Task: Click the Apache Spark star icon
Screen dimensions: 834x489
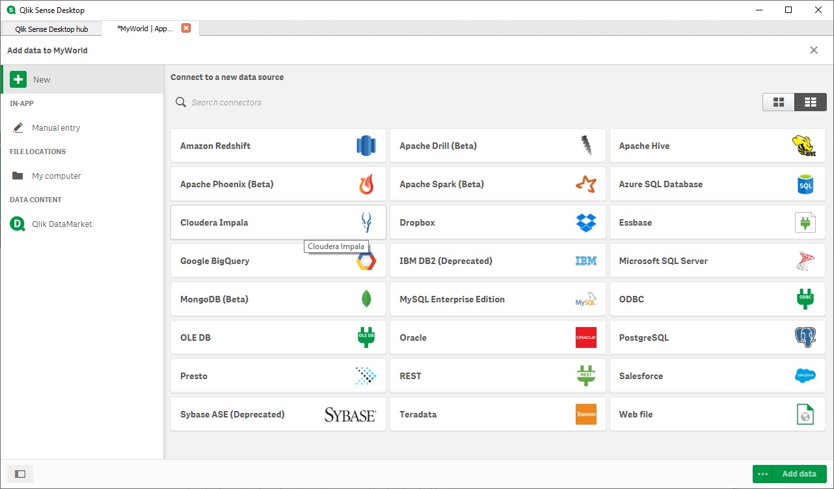Action: [586, 184]
